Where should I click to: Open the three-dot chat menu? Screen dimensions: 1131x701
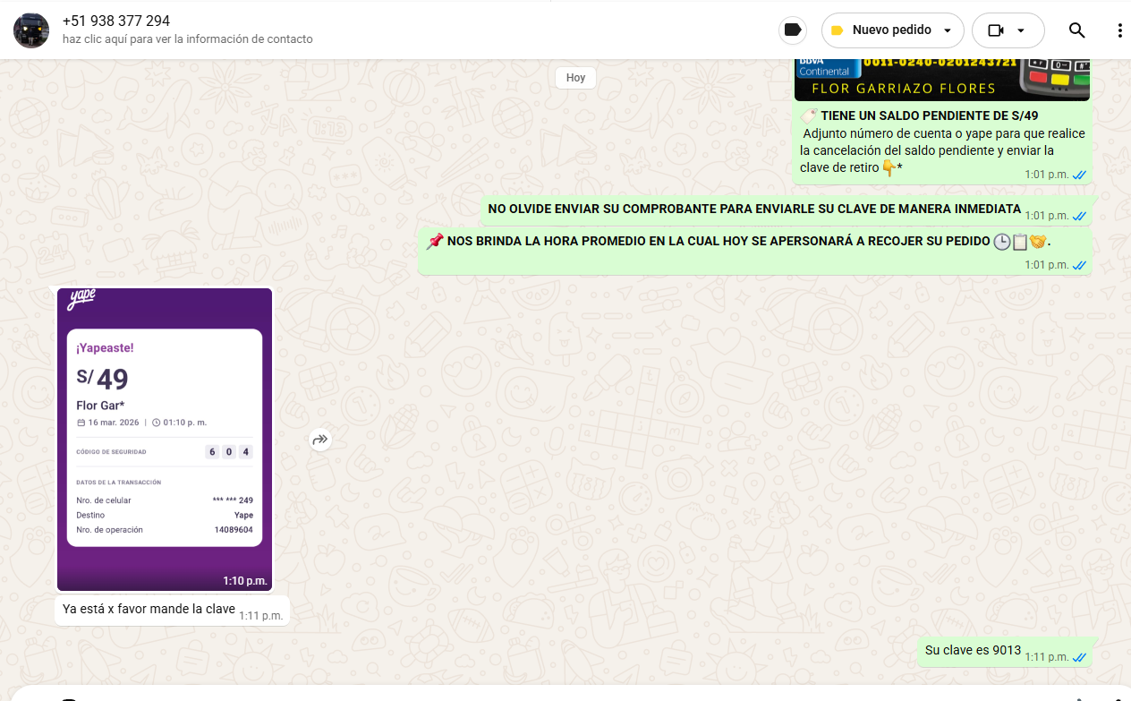point(1119,30)
